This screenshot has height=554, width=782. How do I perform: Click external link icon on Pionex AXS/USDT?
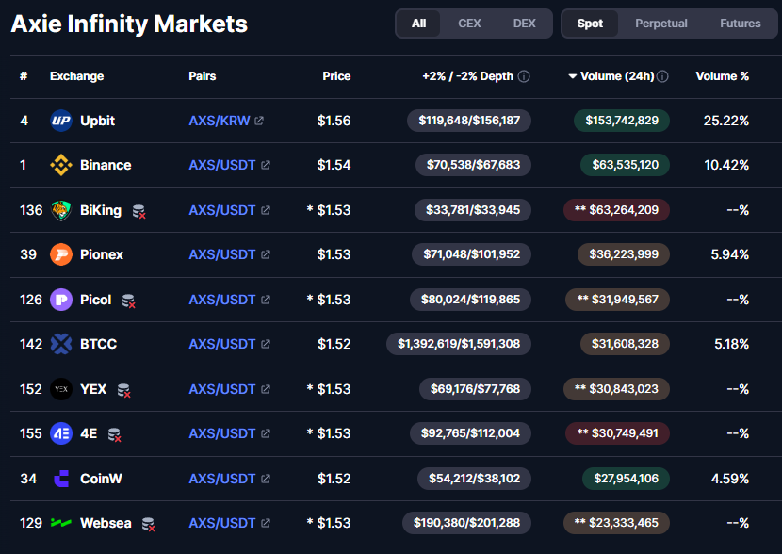(266, 254)
